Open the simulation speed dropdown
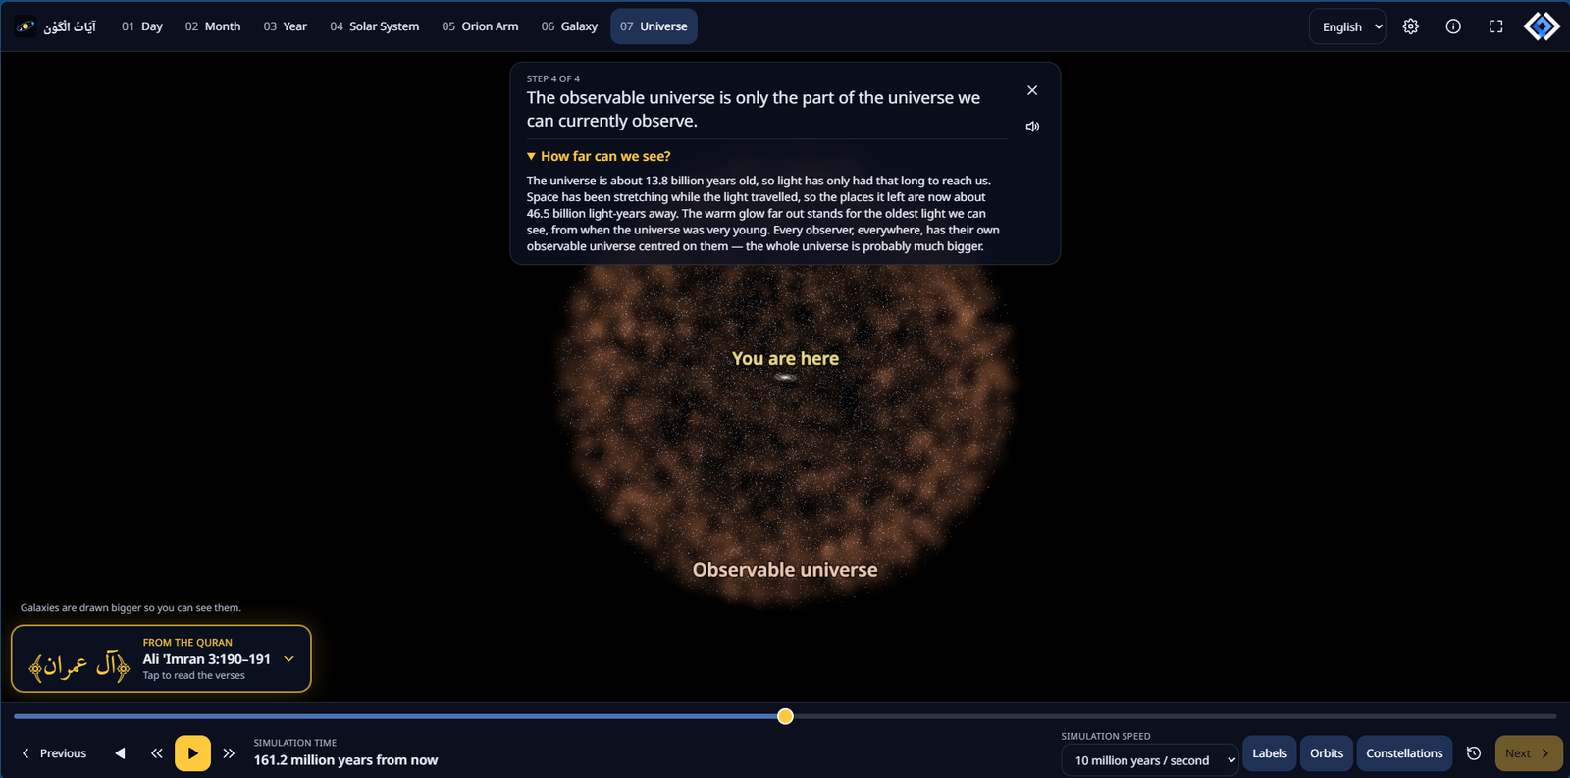 pyautogui.click(x=1149, y=760)
